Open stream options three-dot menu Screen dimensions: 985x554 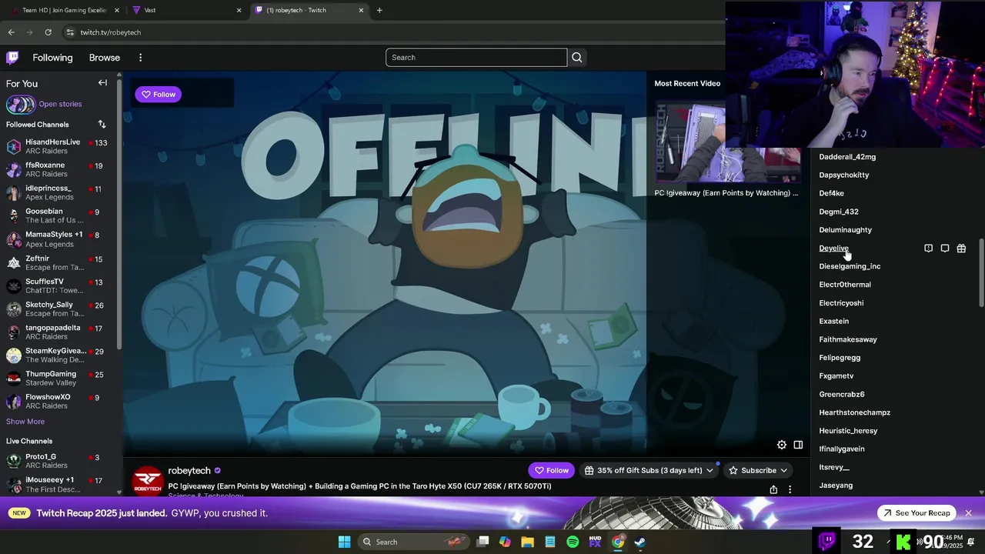(790, 489)
